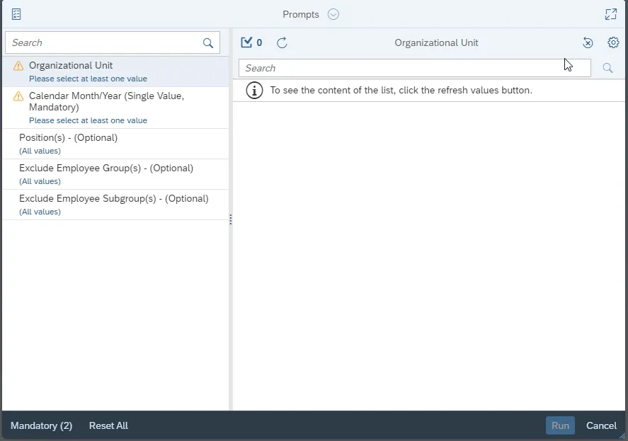Viewport: 628px width, 441px height.
Task: Select Exclude Employee Subgroup(s) prompt
Action: [113, 199]
